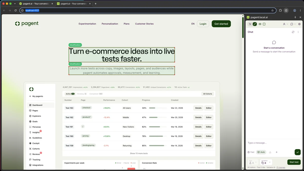Viewport: 304px width, 171px height.
Task: Open chat three-dot options menu
Action: (298, 32)
